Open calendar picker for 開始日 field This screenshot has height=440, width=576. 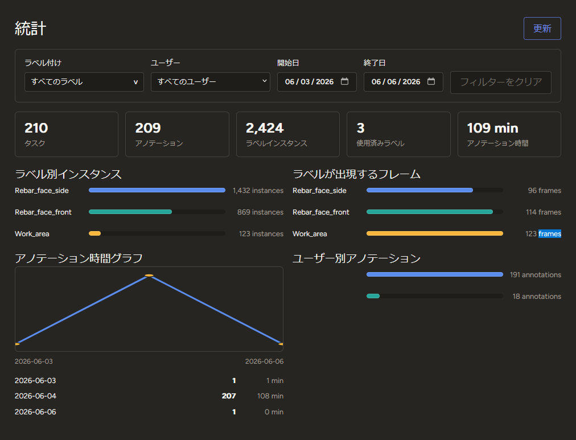[x=344, y=81]
